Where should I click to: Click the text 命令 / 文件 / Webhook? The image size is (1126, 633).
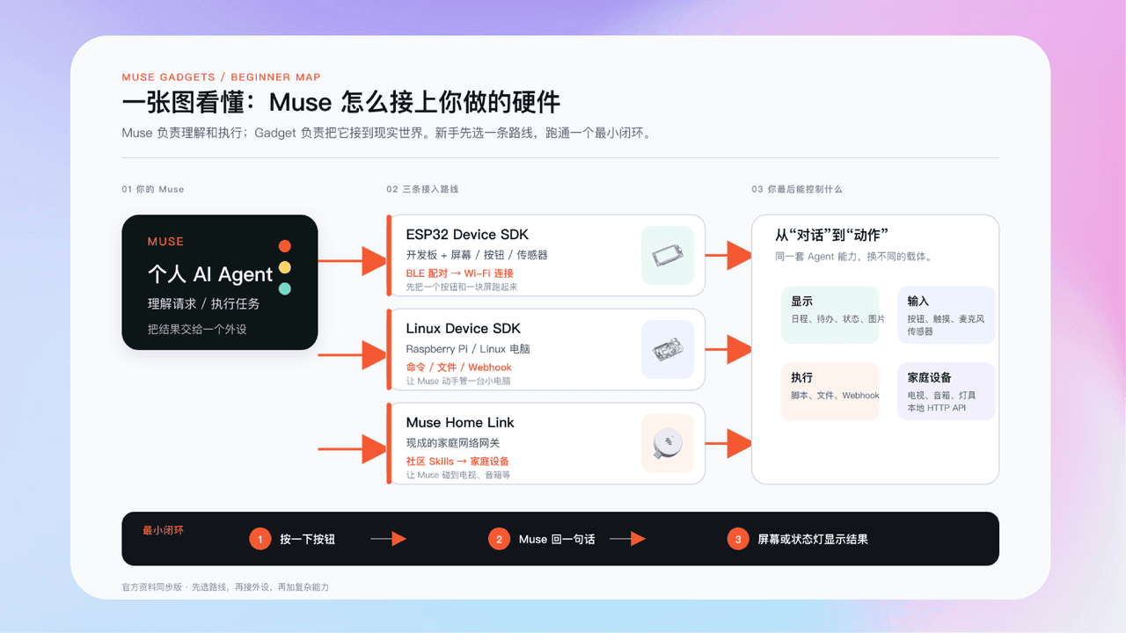coord(458,367)
